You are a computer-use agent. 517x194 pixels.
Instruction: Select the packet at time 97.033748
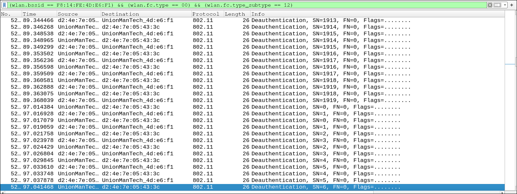pyautogui.click(x=252, y=174)
